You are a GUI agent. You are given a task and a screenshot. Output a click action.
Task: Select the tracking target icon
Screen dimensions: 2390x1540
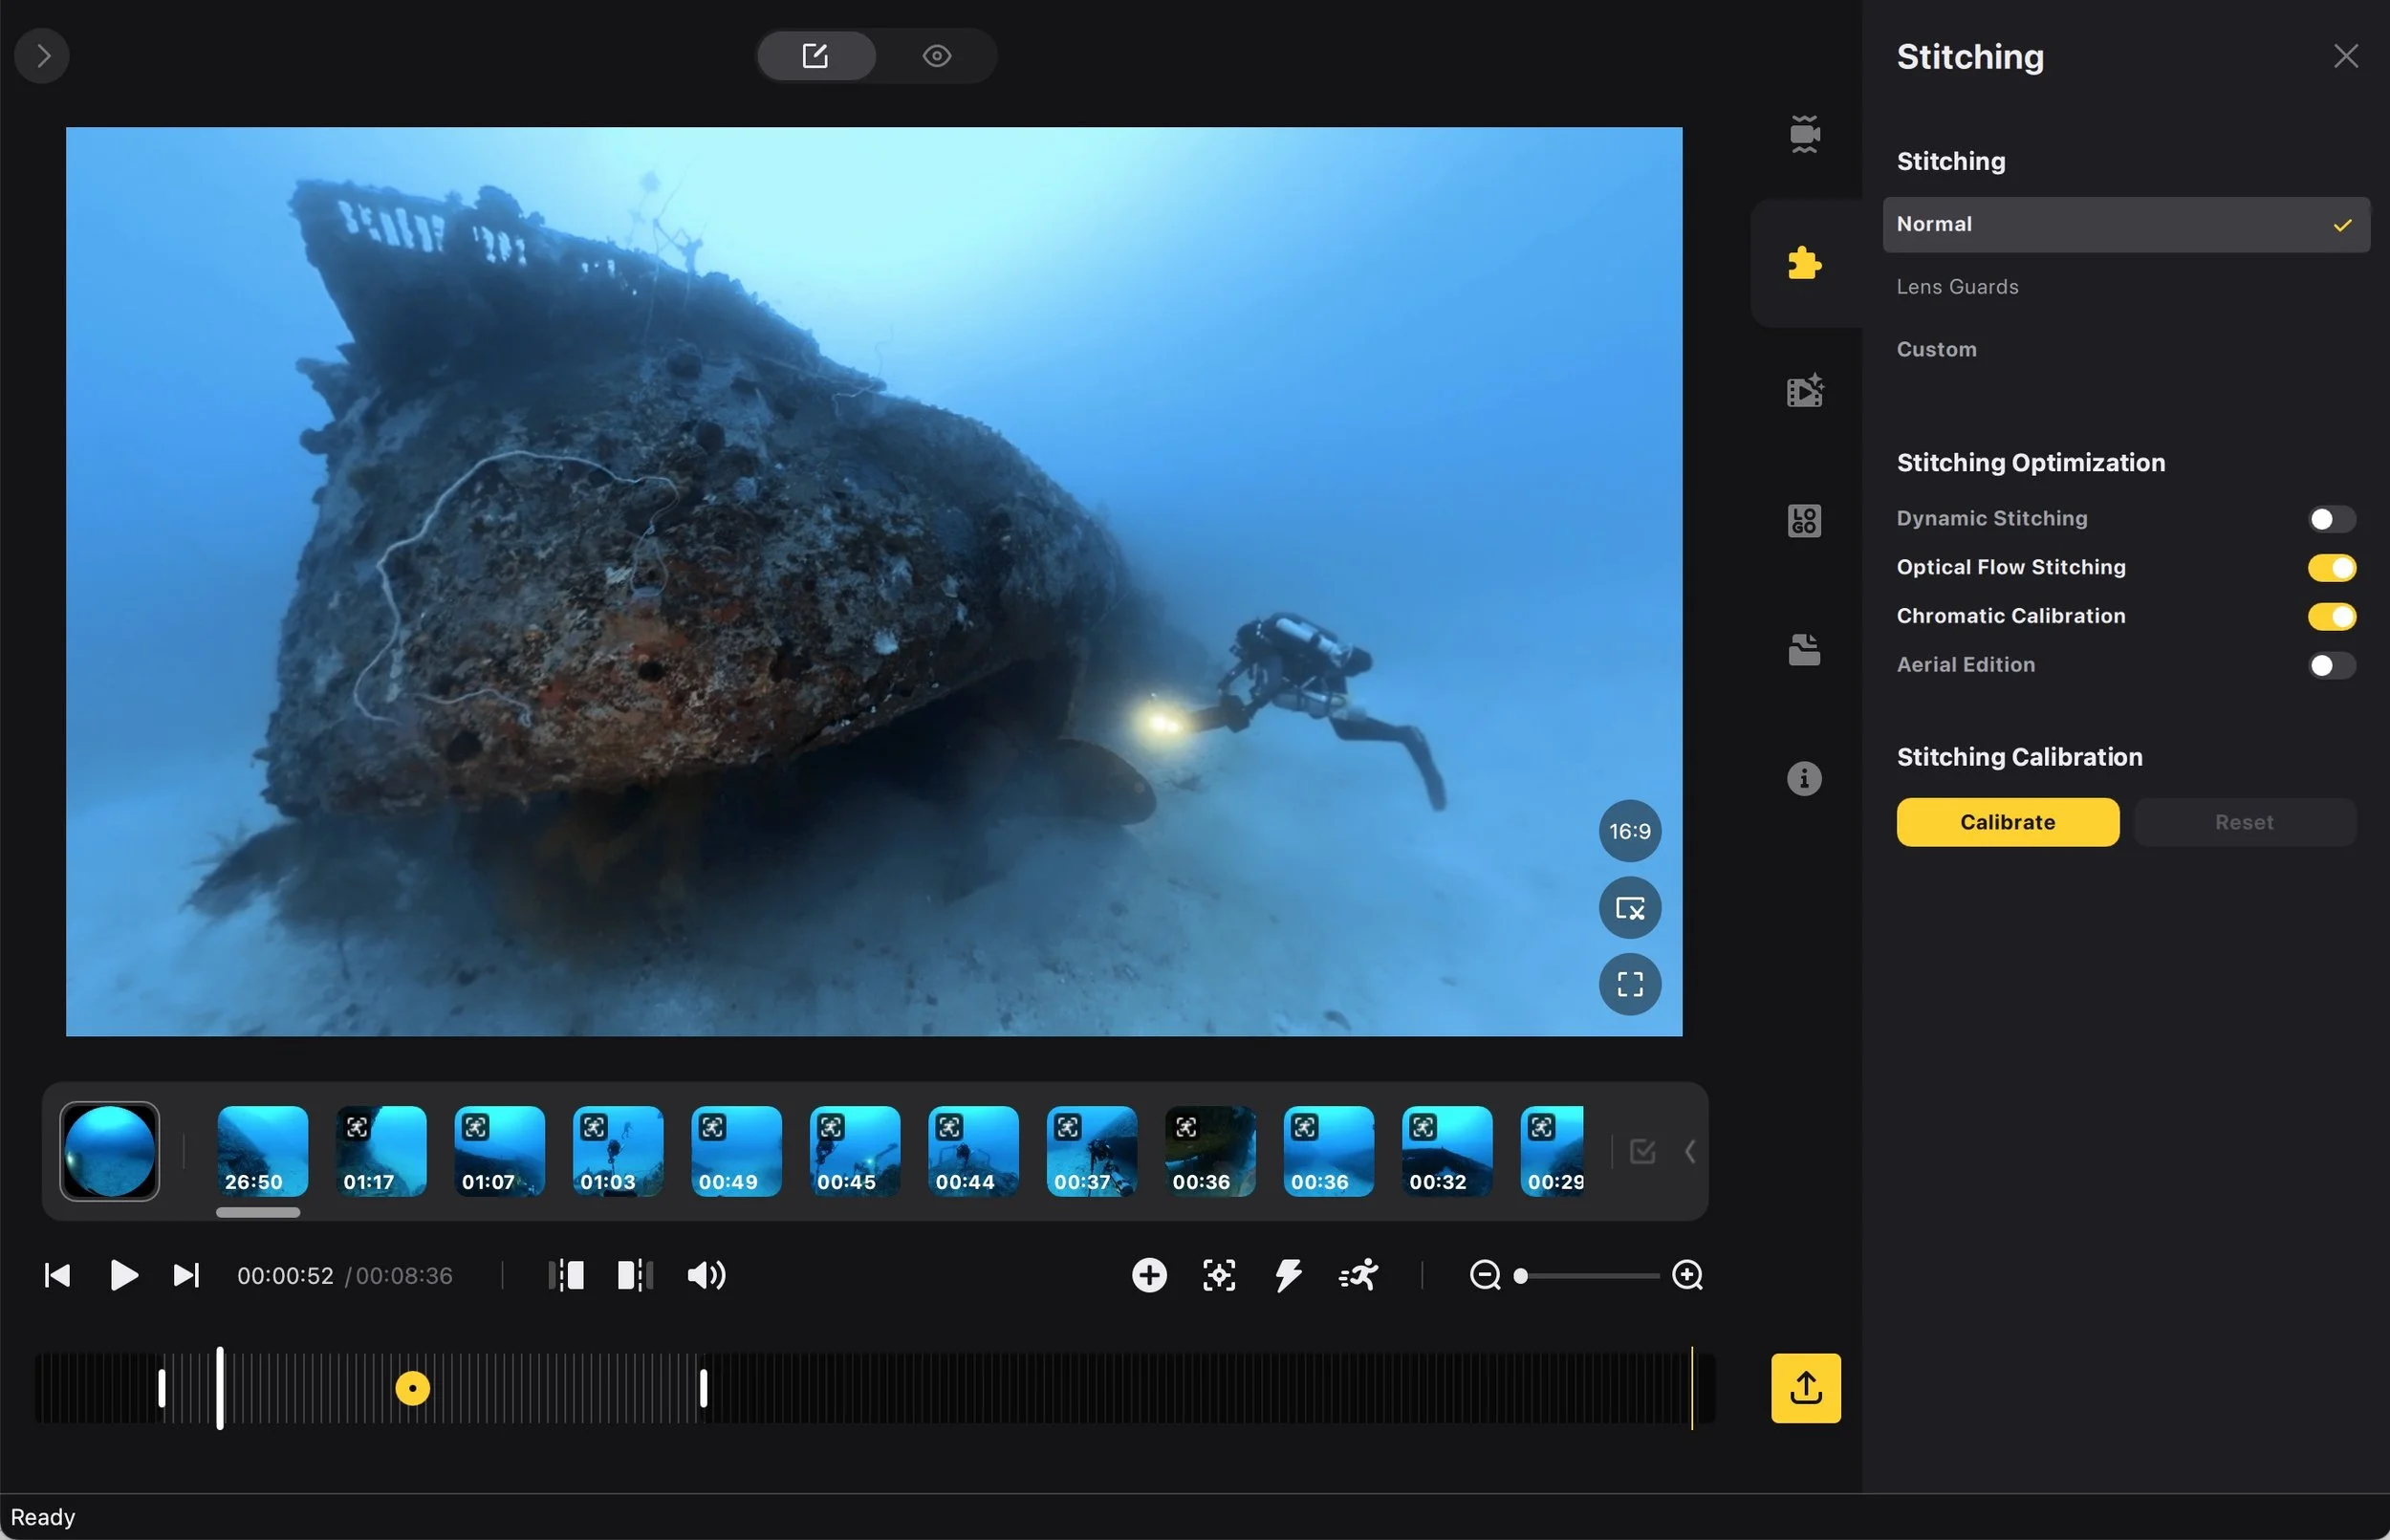click(1217, 1275)
